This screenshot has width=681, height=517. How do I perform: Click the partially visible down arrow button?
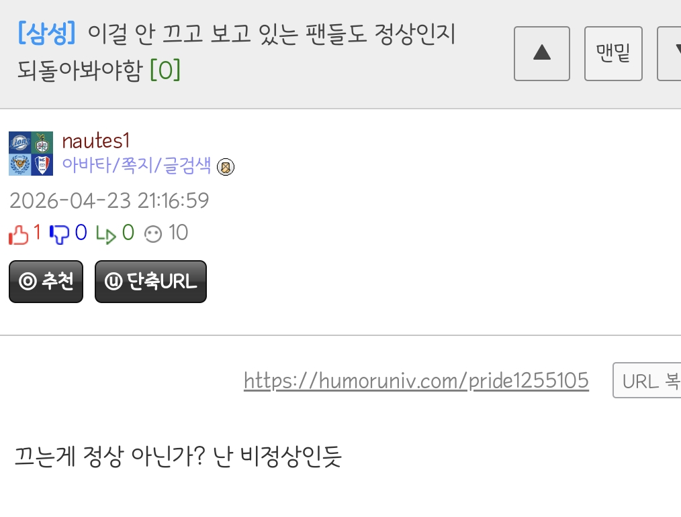tap(670, 54)
